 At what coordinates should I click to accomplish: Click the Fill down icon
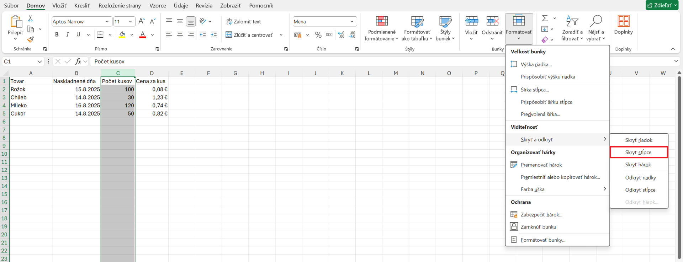tap(545, 29)
